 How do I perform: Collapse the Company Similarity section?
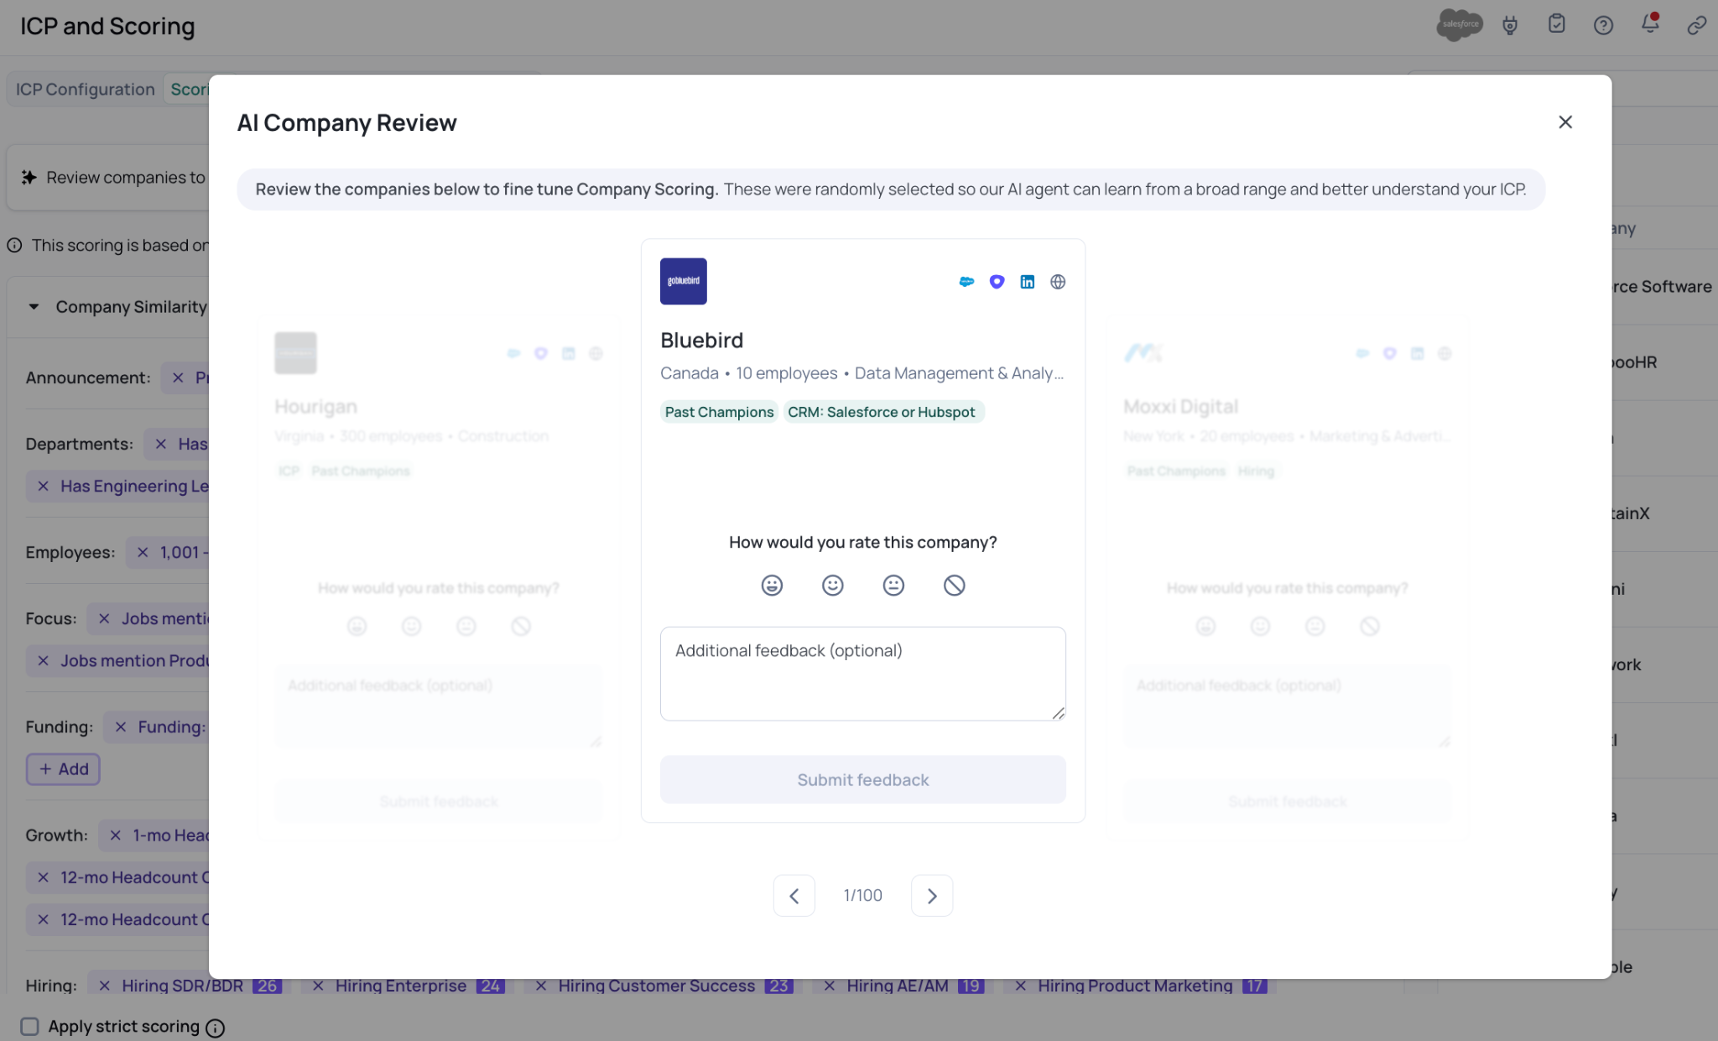pos(34,307)
